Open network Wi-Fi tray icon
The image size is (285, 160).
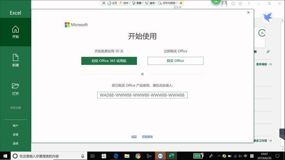pyautogui.click(x=235, y=156)
